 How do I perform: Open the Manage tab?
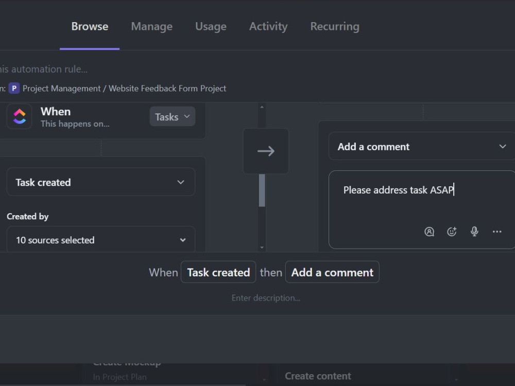click(x=152, y=26)
